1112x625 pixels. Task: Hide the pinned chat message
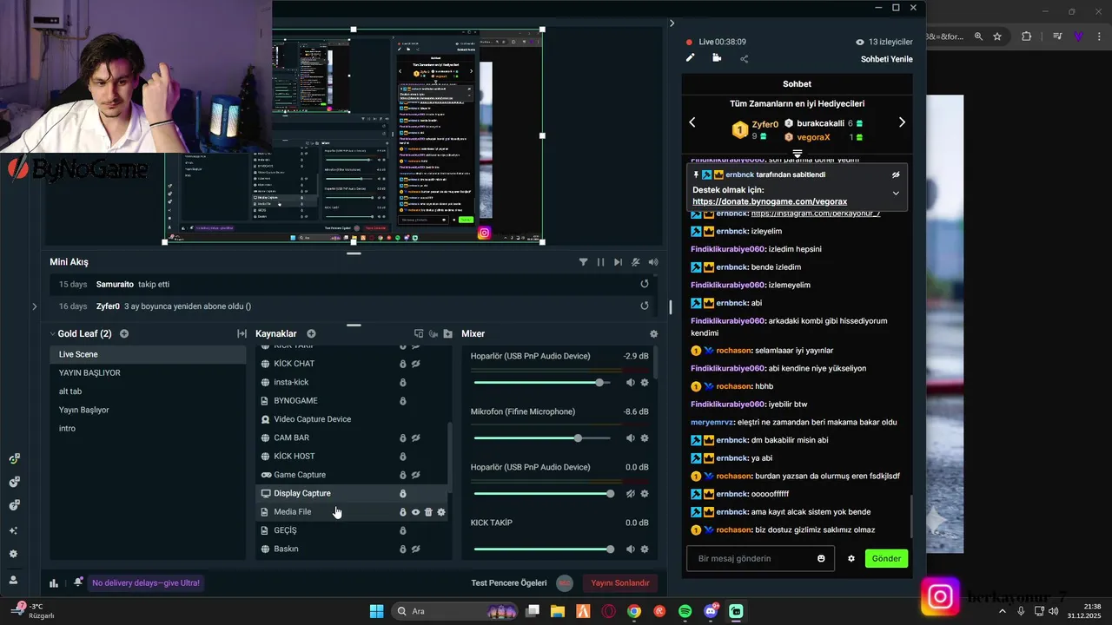(896, 174)
